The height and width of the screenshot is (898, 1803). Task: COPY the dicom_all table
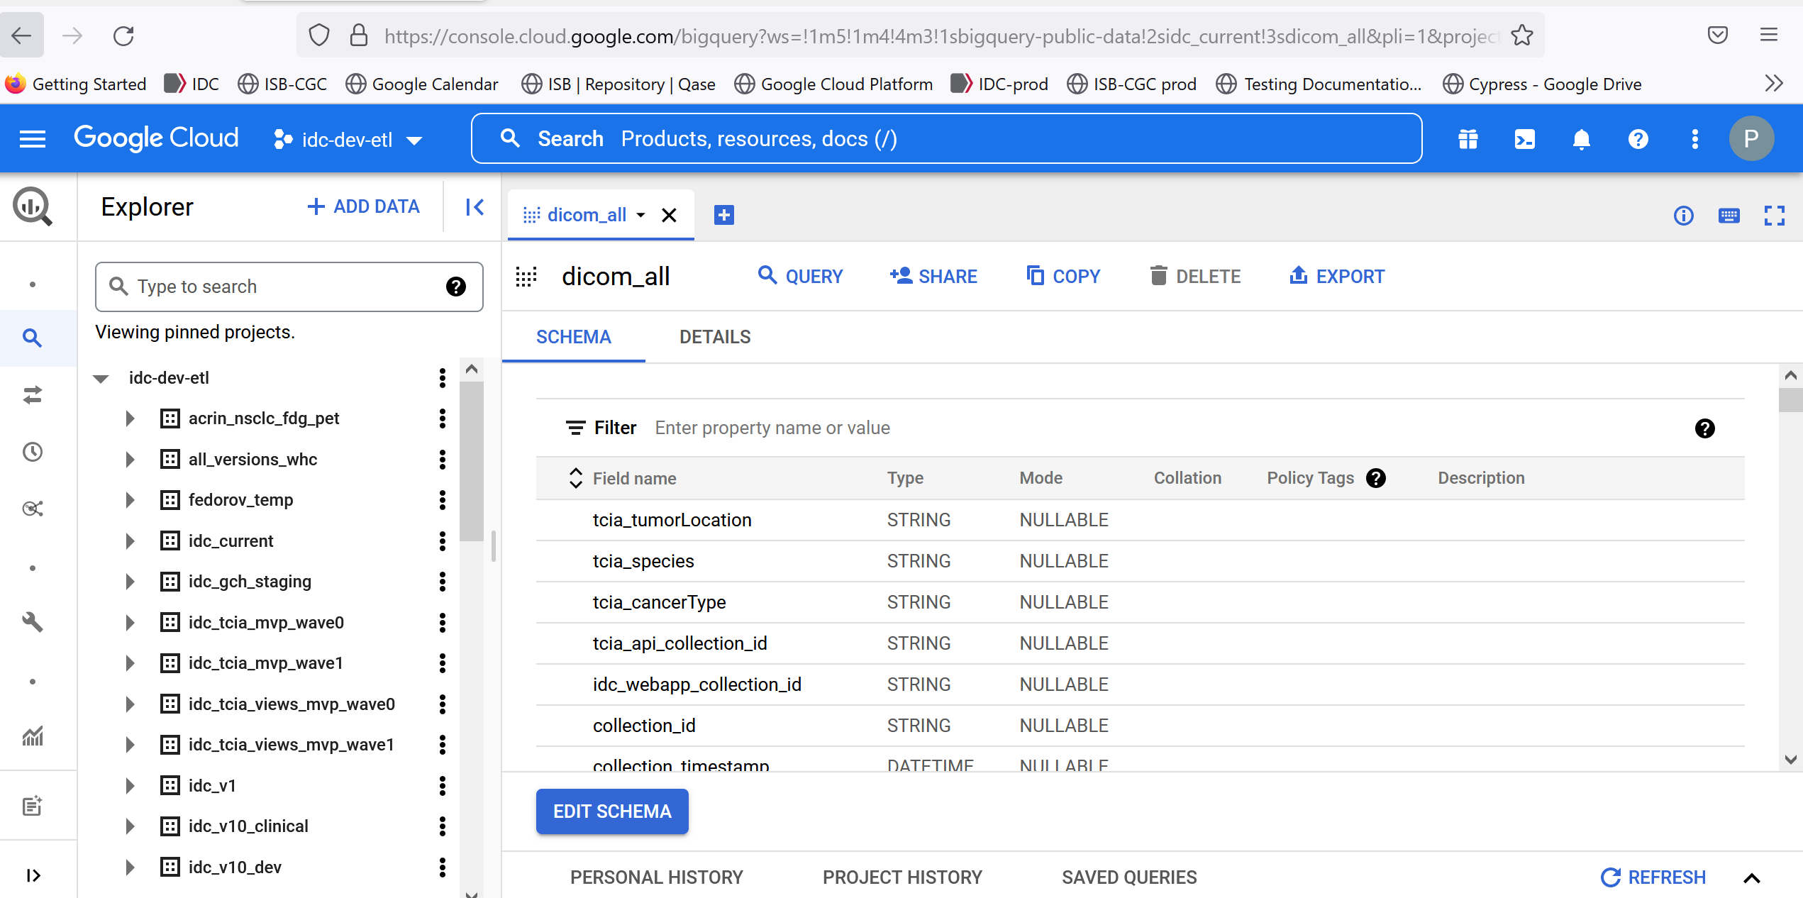[x=1063, y=276]
